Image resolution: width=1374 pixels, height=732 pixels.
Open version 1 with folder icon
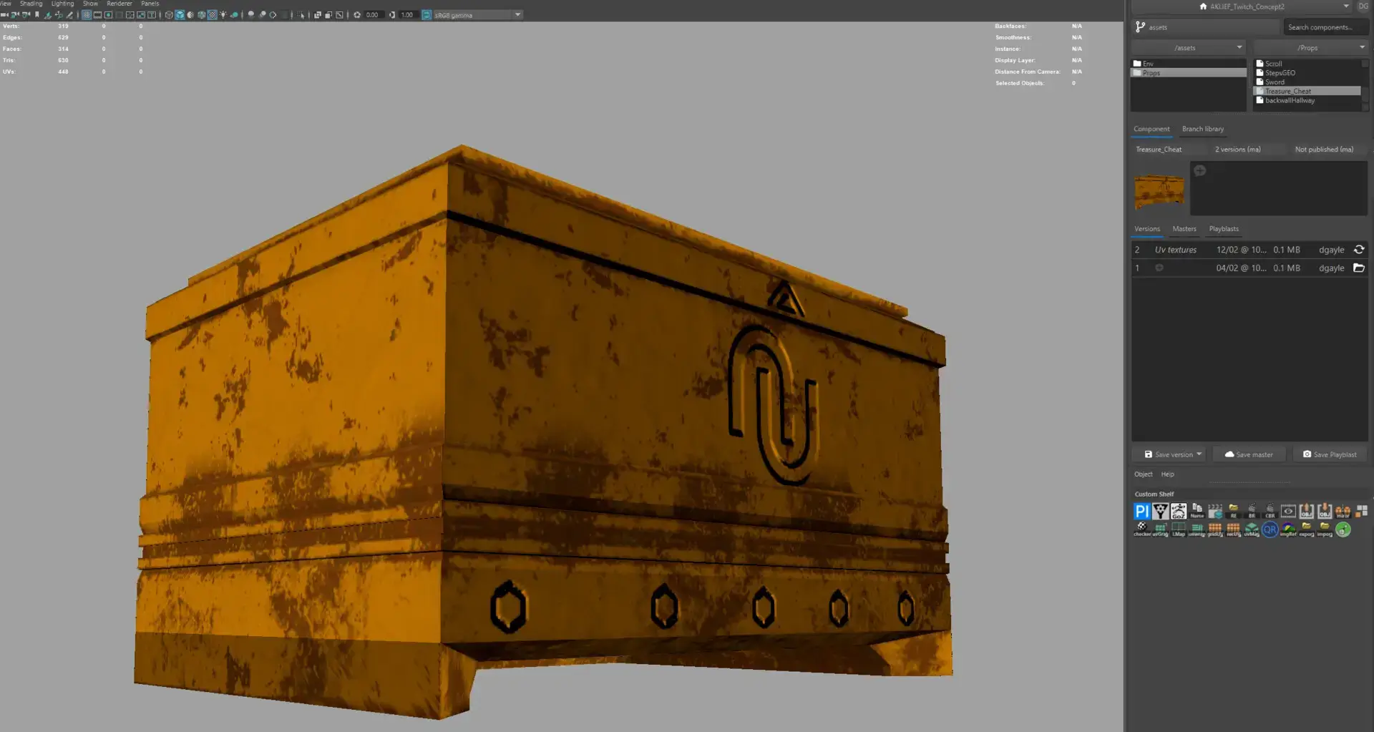coord(1358,268)
